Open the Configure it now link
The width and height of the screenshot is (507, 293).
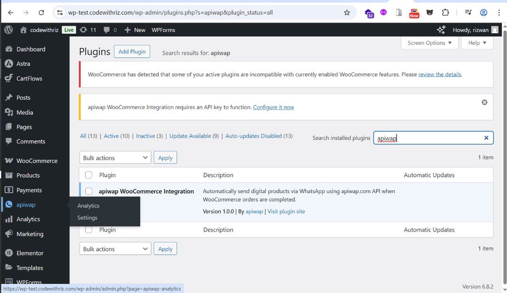(x=273, y=107)
